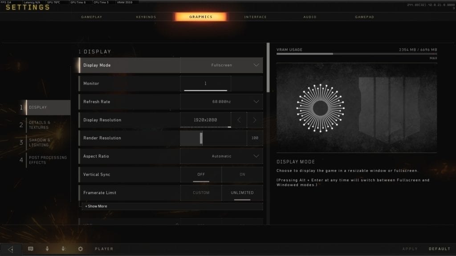Click the Display Resolution right arrow
This screenshot has height=256, width=456.
click(255, 120)
